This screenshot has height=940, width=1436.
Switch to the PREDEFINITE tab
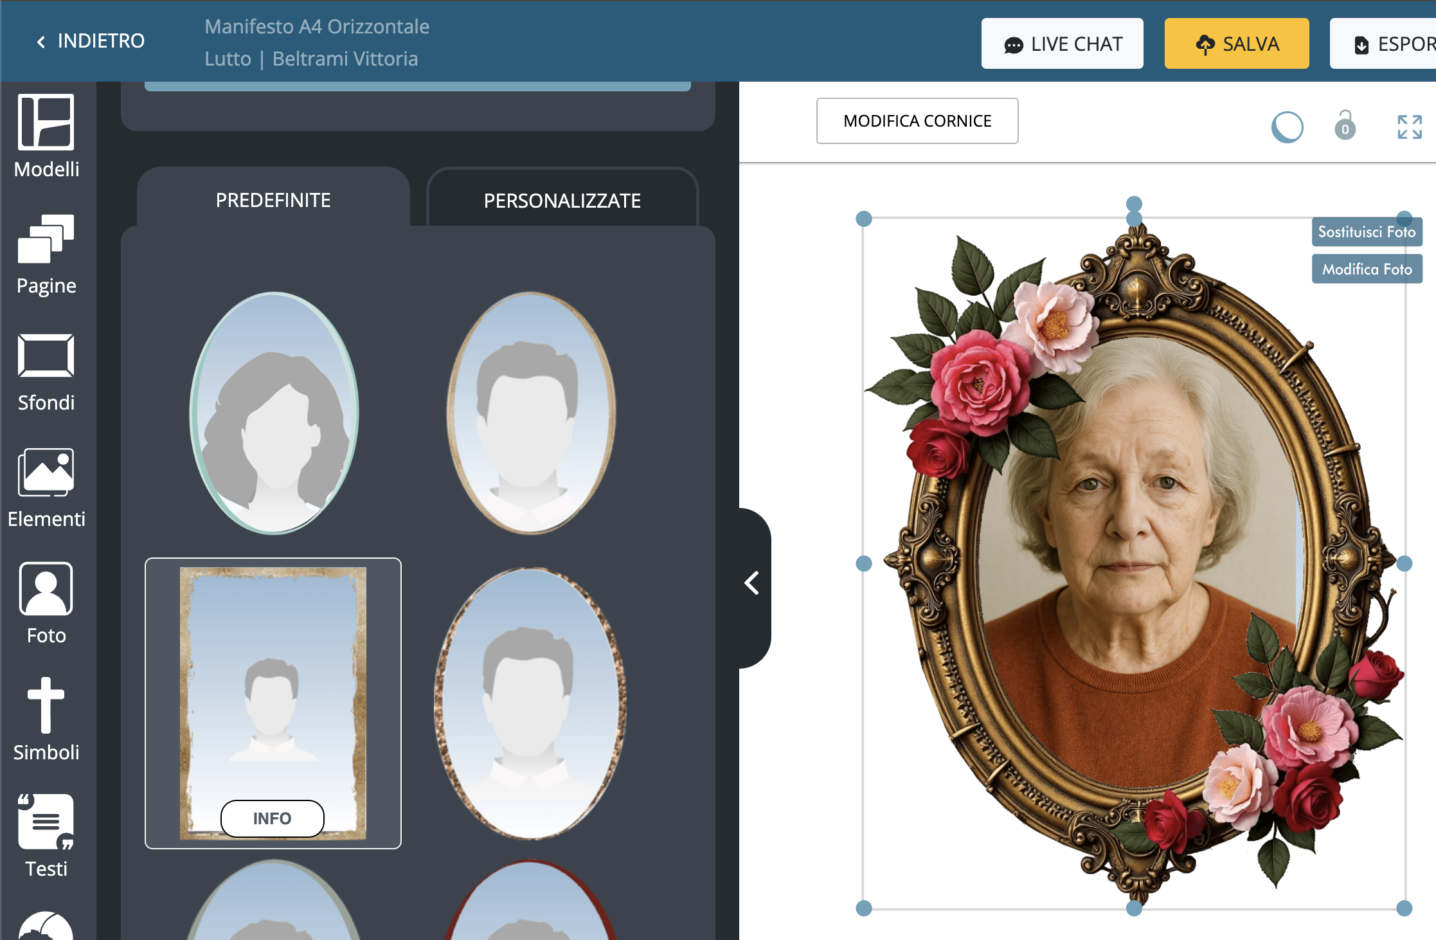point(273,200)
